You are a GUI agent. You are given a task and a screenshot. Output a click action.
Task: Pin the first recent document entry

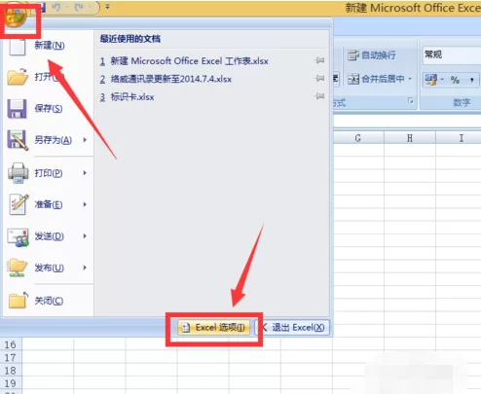coord(319,60)
